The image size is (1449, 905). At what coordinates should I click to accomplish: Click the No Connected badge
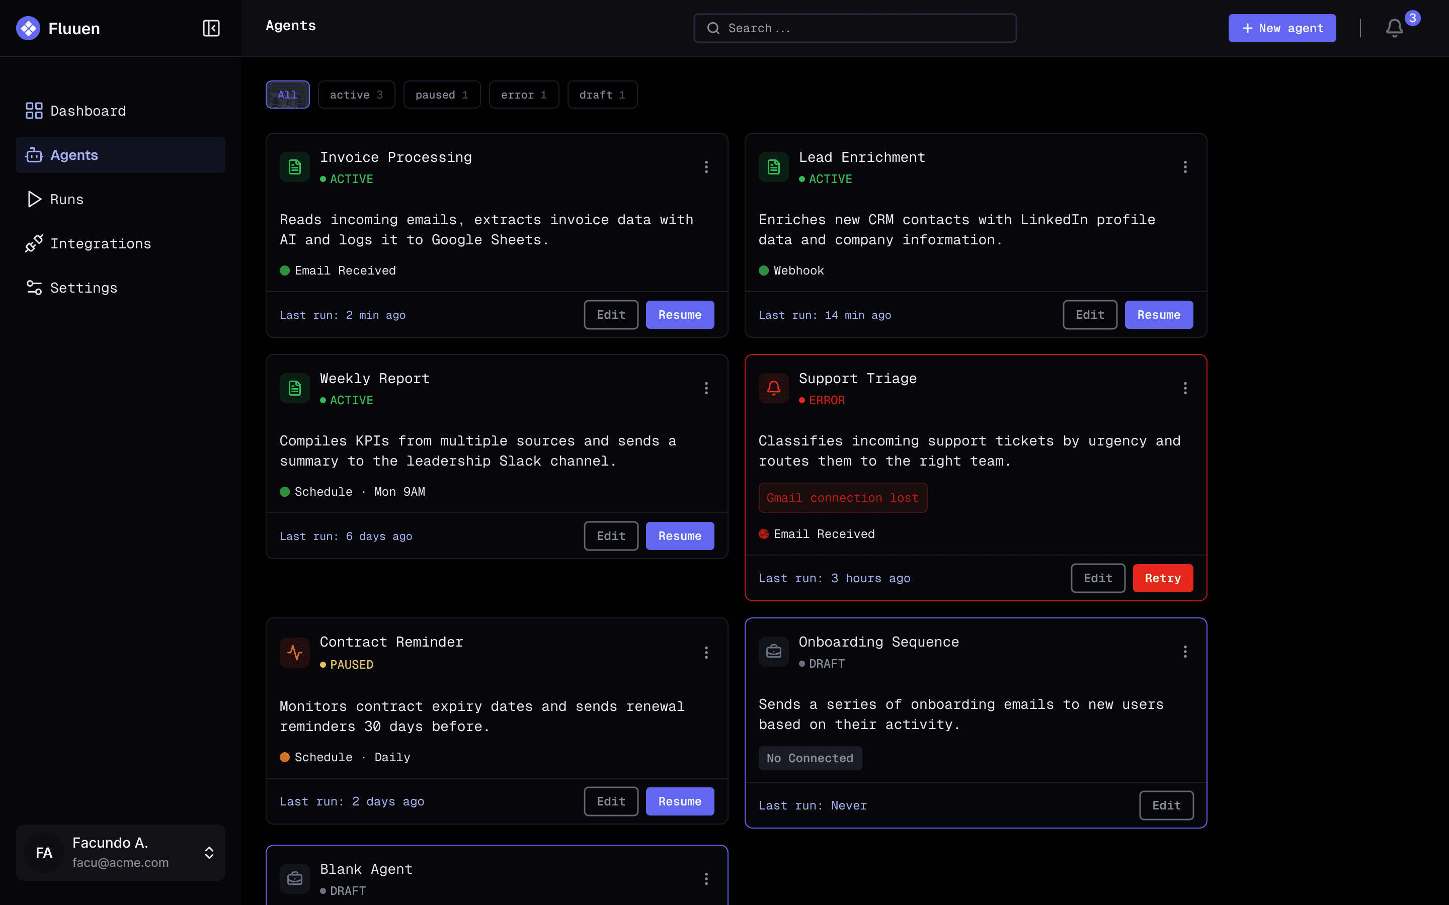tap(810, 758)
